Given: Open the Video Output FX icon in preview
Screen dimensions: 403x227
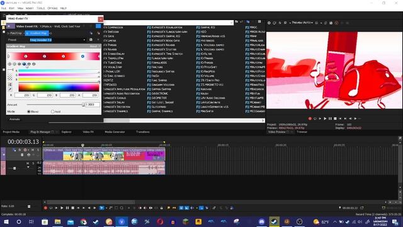Looking at the screenshot, I should [280, 23].
